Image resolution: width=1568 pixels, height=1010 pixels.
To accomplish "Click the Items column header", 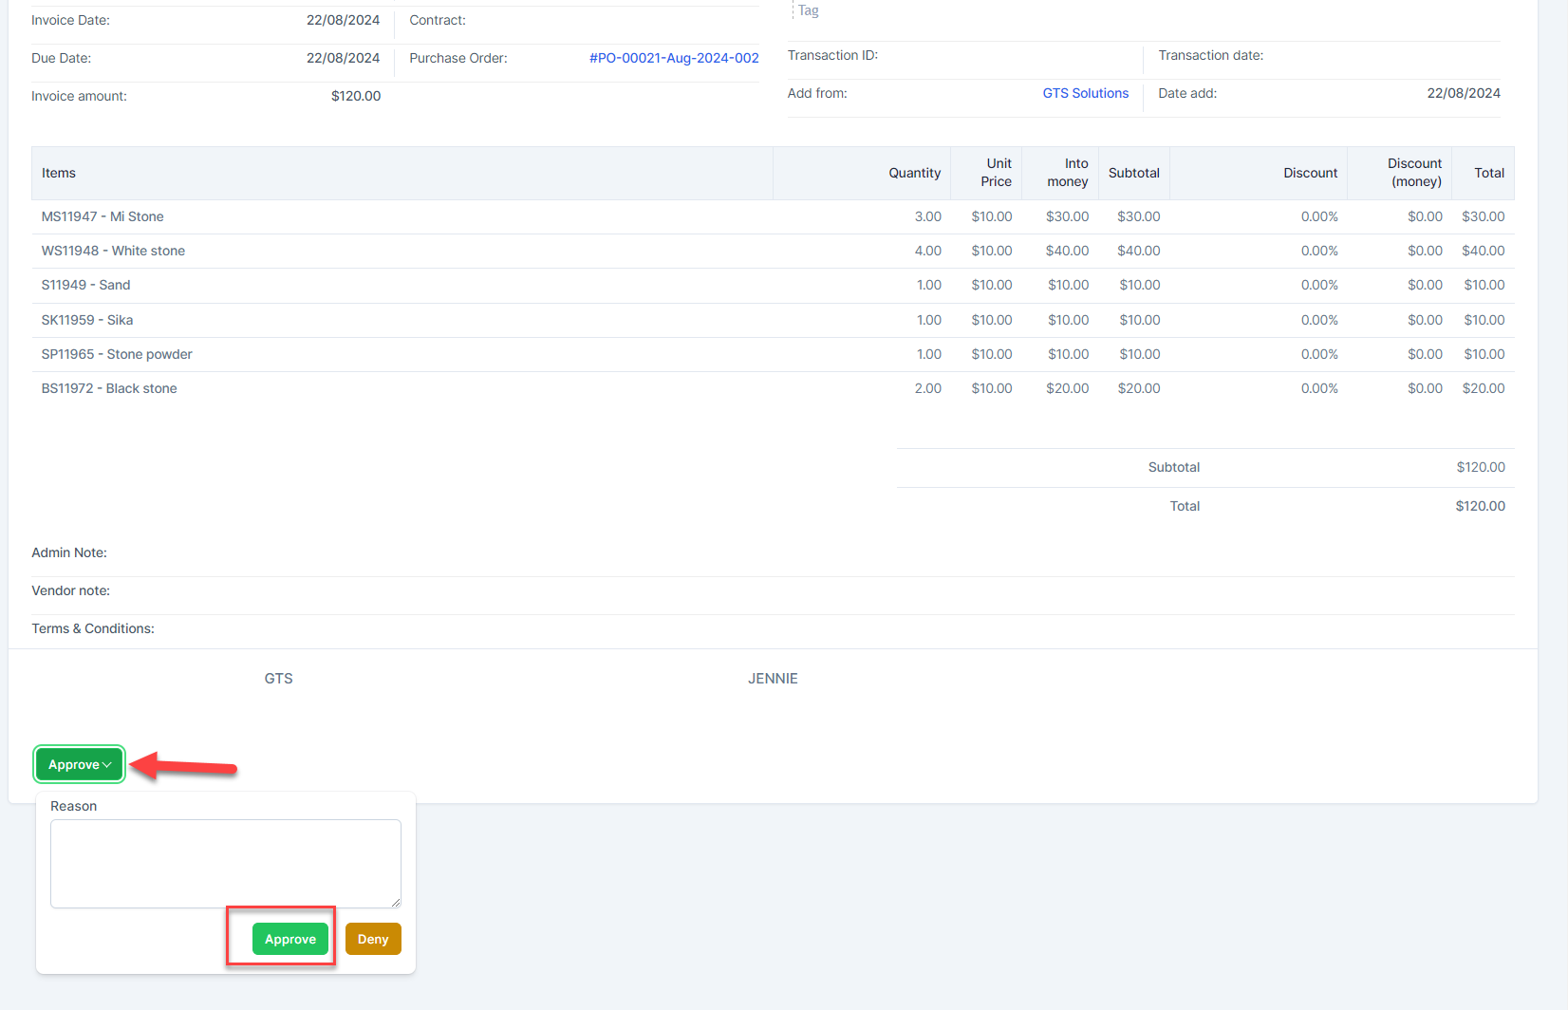I will pos(59,173).
